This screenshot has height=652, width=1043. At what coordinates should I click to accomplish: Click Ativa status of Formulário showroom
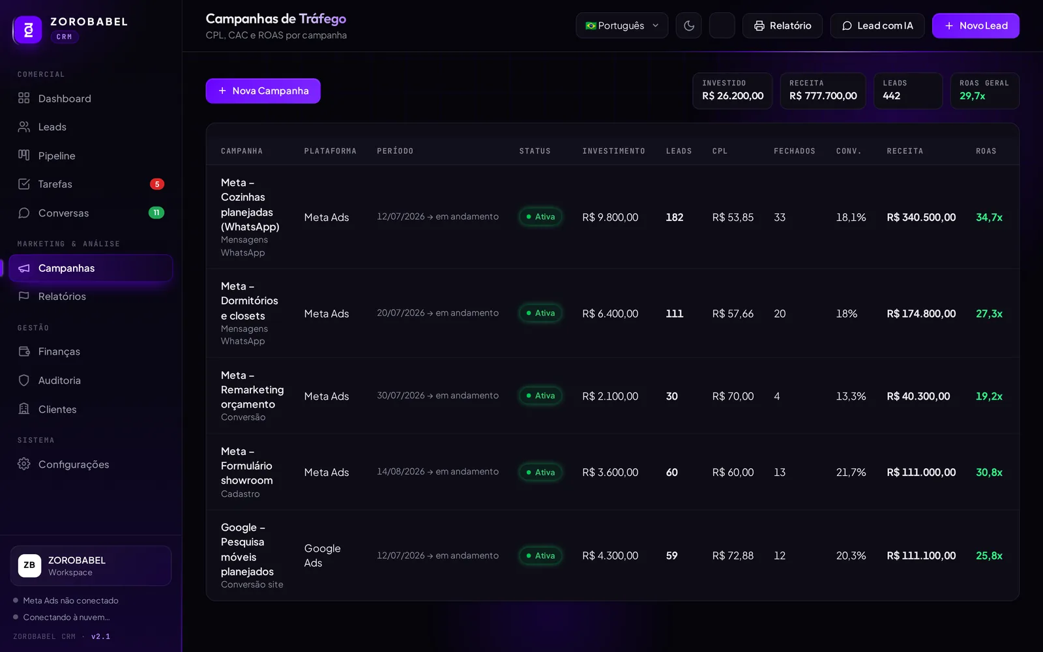click(x=541, y=472)
